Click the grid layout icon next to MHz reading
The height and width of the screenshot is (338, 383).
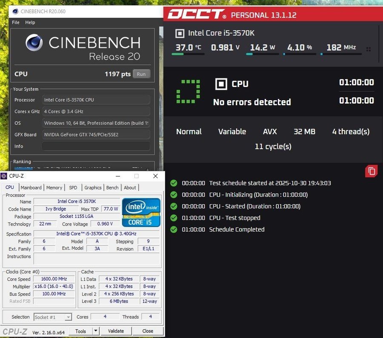click(369, 49)
